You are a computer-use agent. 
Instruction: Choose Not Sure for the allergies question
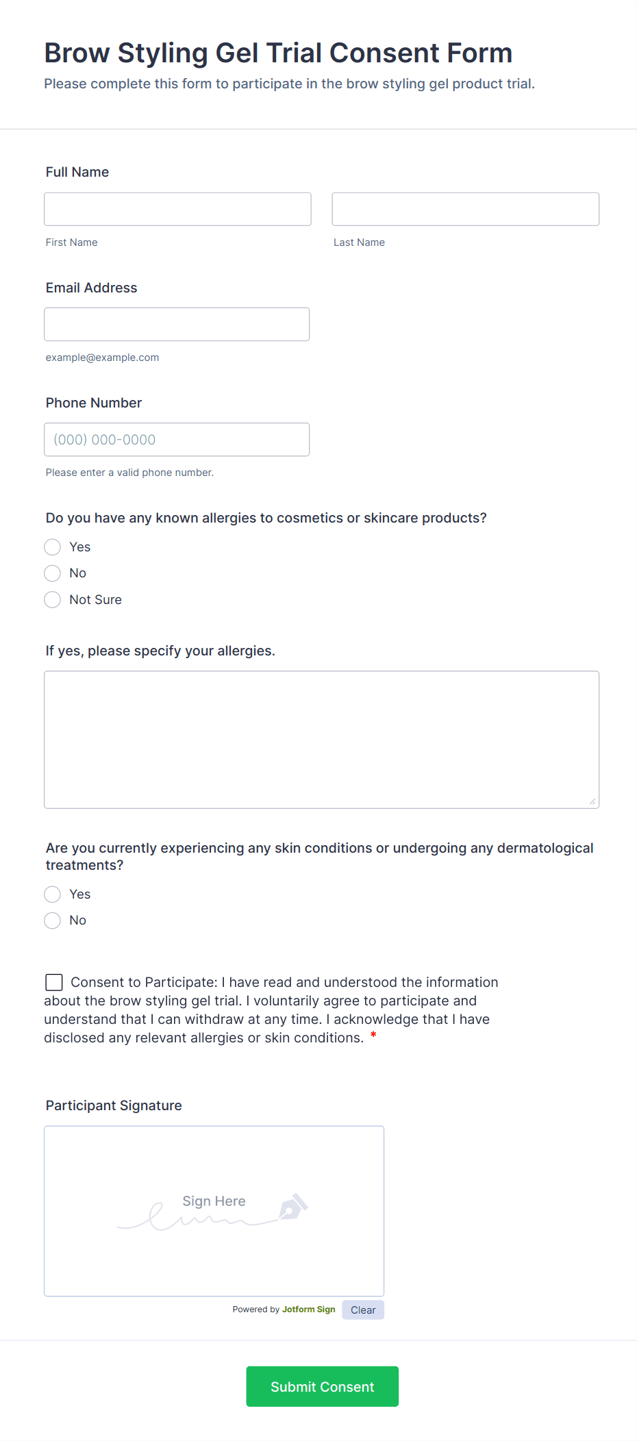pyautogui.click(x=52, y=599)
